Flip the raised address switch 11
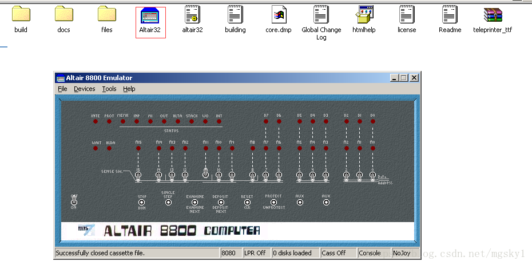 205,172
